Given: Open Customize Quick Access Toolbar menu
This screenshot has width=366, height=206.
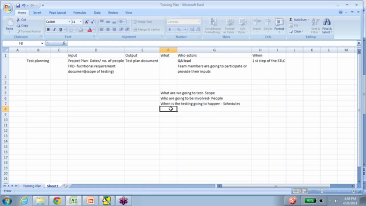Looking at the screenshot, I should [43, 5].
